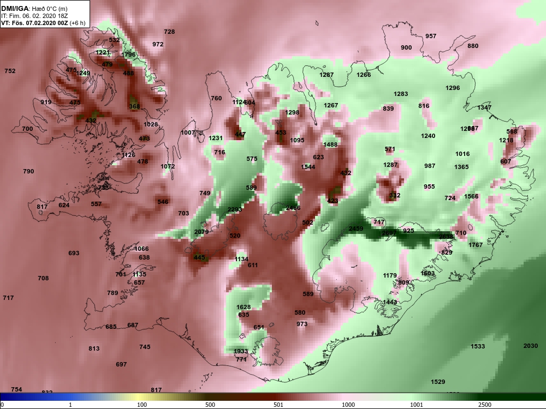Click the map value 2079
The image size is (546, 409).
[x=201, y=232]
